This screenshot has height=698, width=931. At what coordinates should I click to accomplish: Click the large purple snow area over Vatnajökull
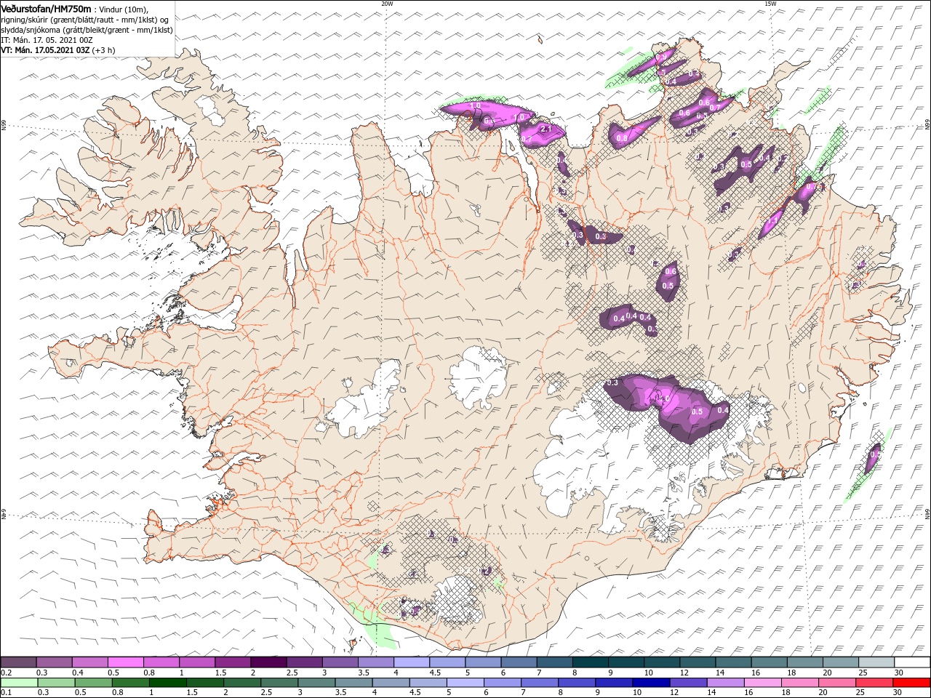(667, 407)
